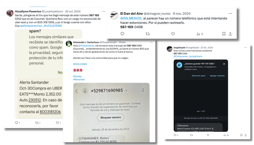
Task: Select Agregar contacto in contact prompt
Action: (x=217, y=76)
